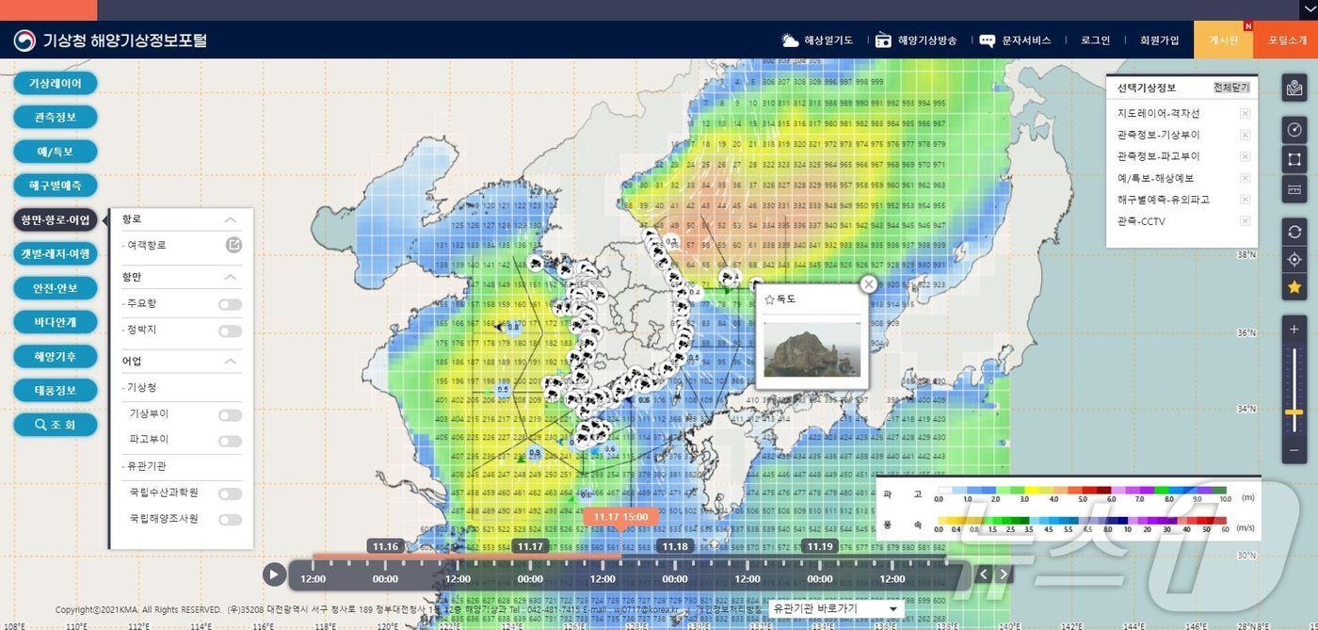Open the 문자서비스 menu in the header
The width and height of the screenshot is (1318, 630).
(1024, 40)
